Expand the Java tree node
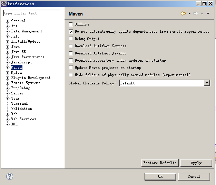Image resolution: width=216 pixels, height=185 pixels. pyautogui.click(x=8, y=47)
